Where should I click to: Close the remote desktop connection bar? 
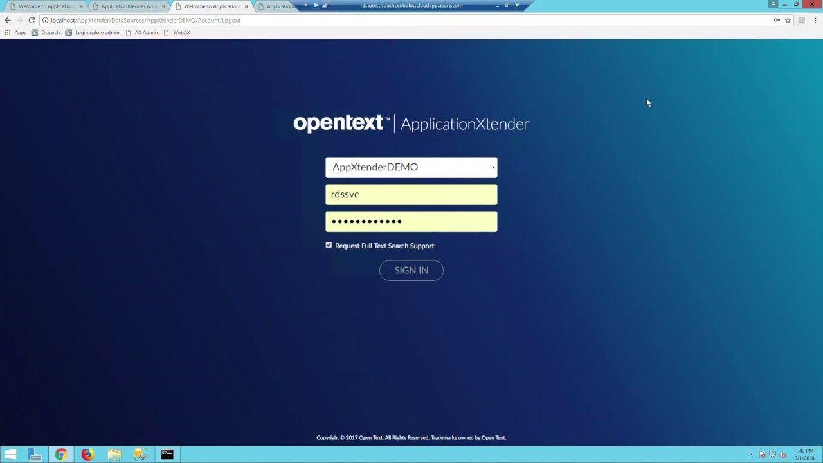point(517,5)
